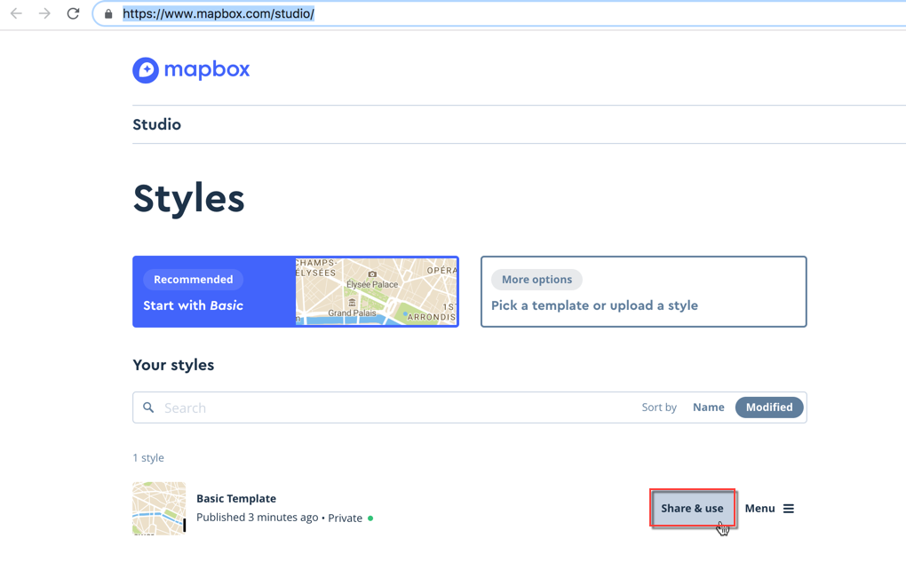Click the 1 style count text
The width and height of the screenshot is (906, 562).
(x=148, y=458)
